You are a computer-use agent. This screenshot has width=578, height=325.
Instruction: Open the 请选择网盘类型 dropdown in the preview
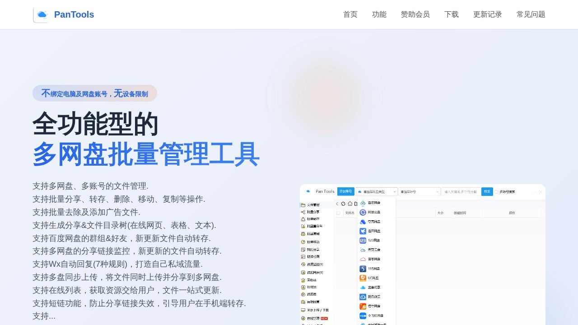(x=377, y=191)
